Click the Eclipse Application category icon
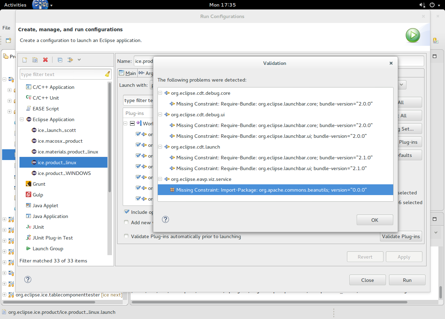This screenshot has height=319, width=445. point(29,119)
